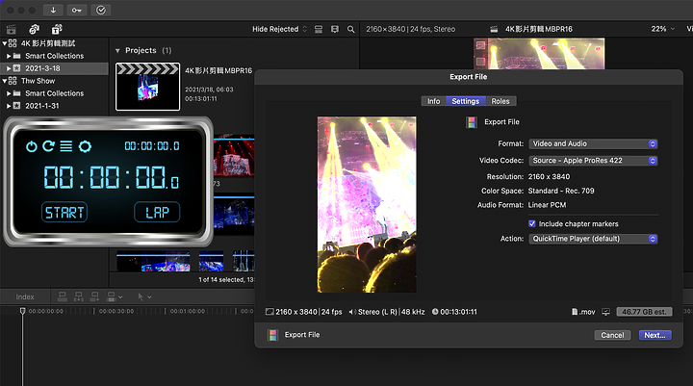Toggle filmstrip or list view in browser
The image size is (693, 386).
click(335, 29)
